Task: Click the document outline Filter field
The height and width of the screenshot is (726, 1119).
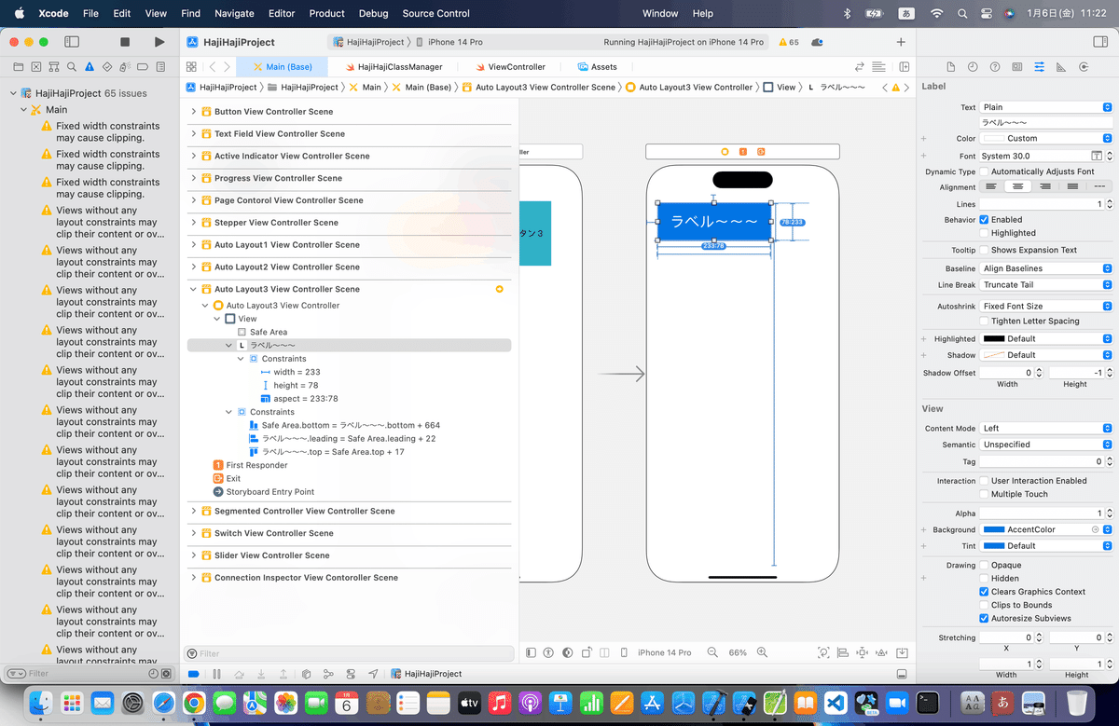Action: [x=351, y=654]
